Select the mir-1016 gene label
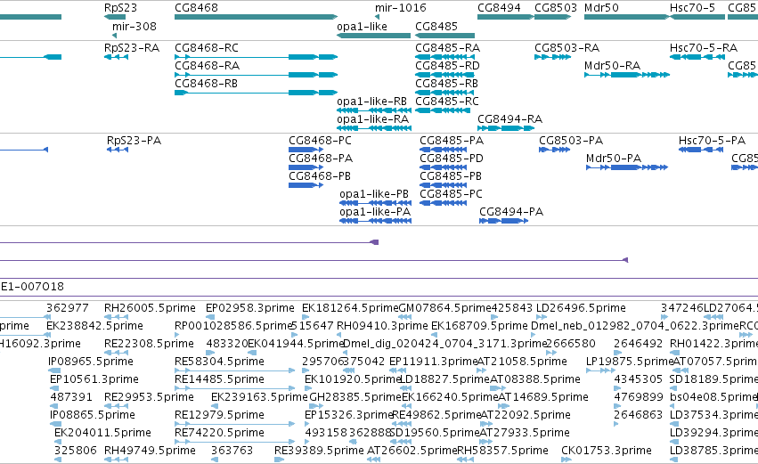The width and height of the screenshot is (758, 464). click(400, 8)
